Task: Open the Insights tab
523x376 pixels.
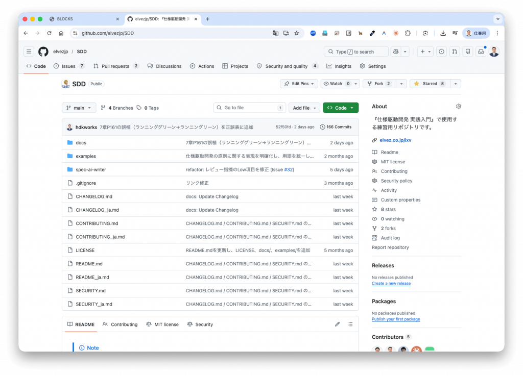Action: [339, 66]
